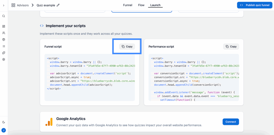The width and height of the screenshot is (274, 135).
Task: Switch to the Funnel tab
Action: coord(128,5)
